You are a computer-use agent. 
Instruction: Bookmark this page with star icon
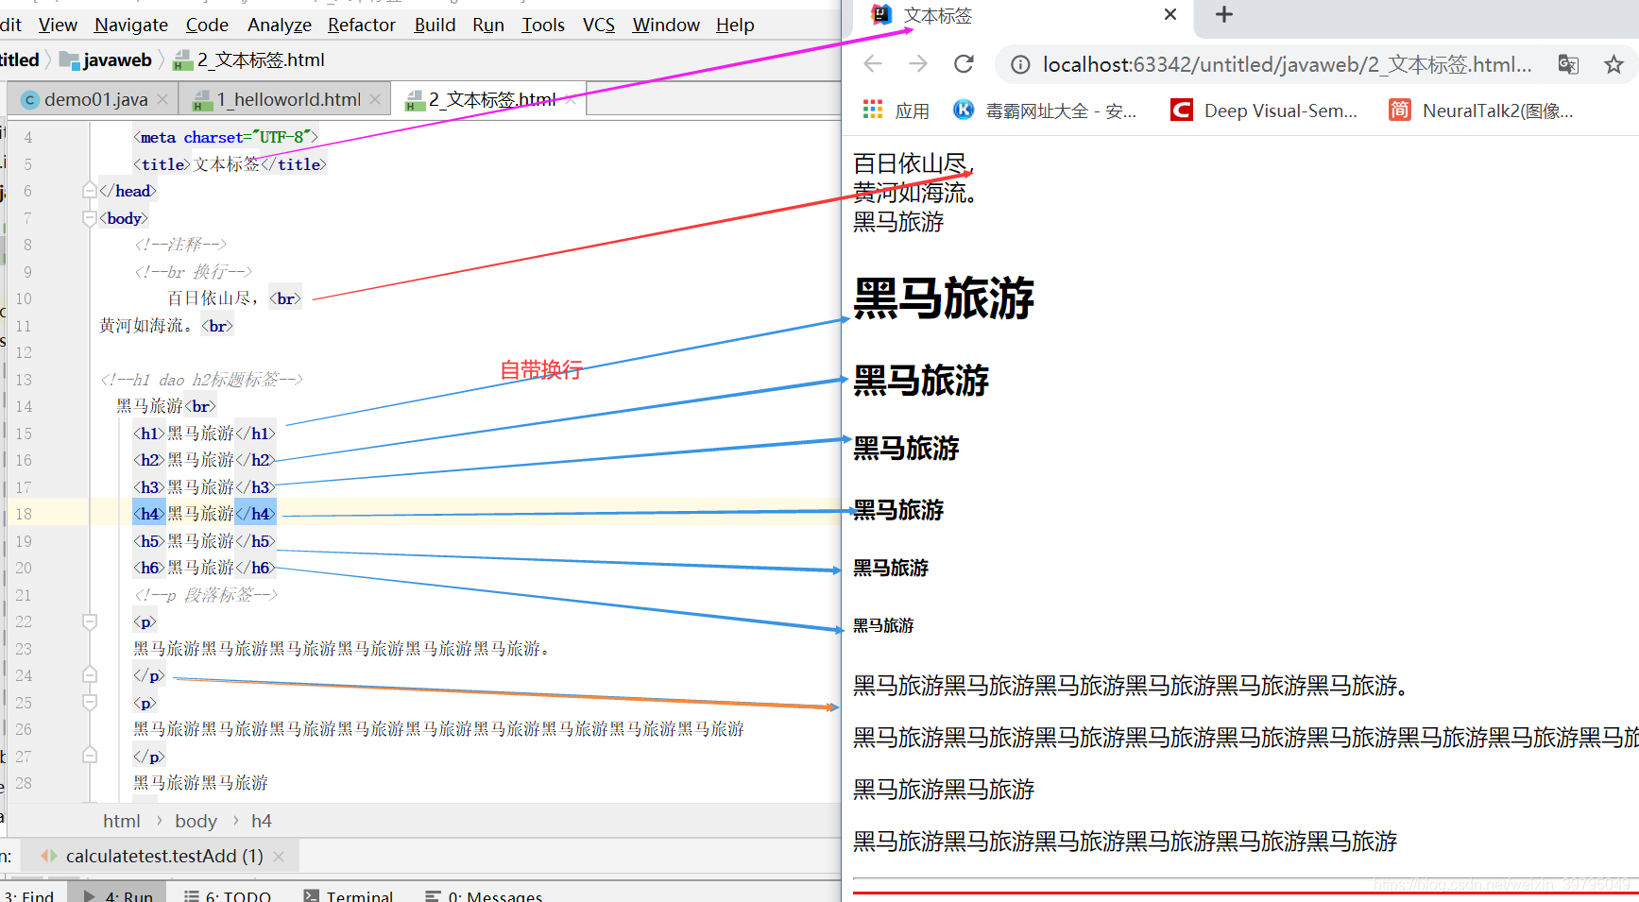(x=1613, y=64)
